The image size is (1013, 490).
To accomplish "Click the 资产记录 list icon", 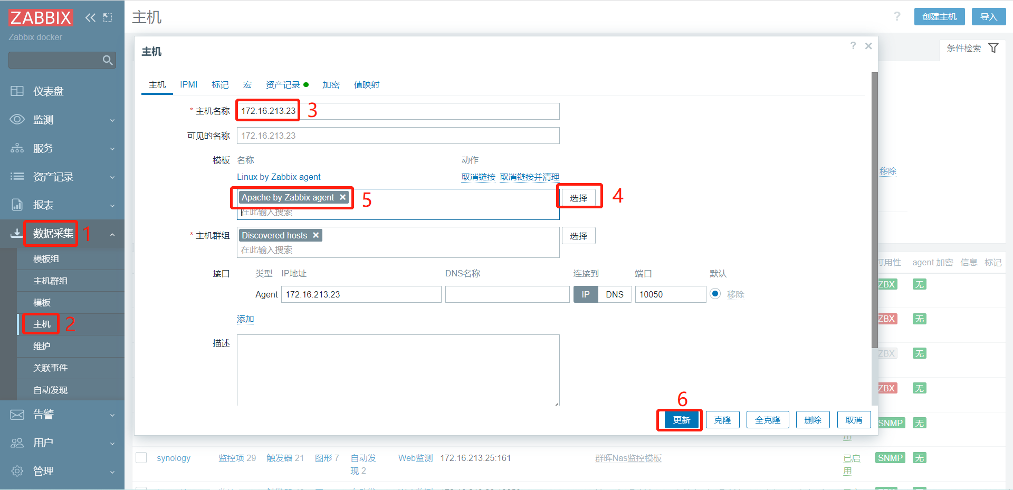I will coord(17,177).
